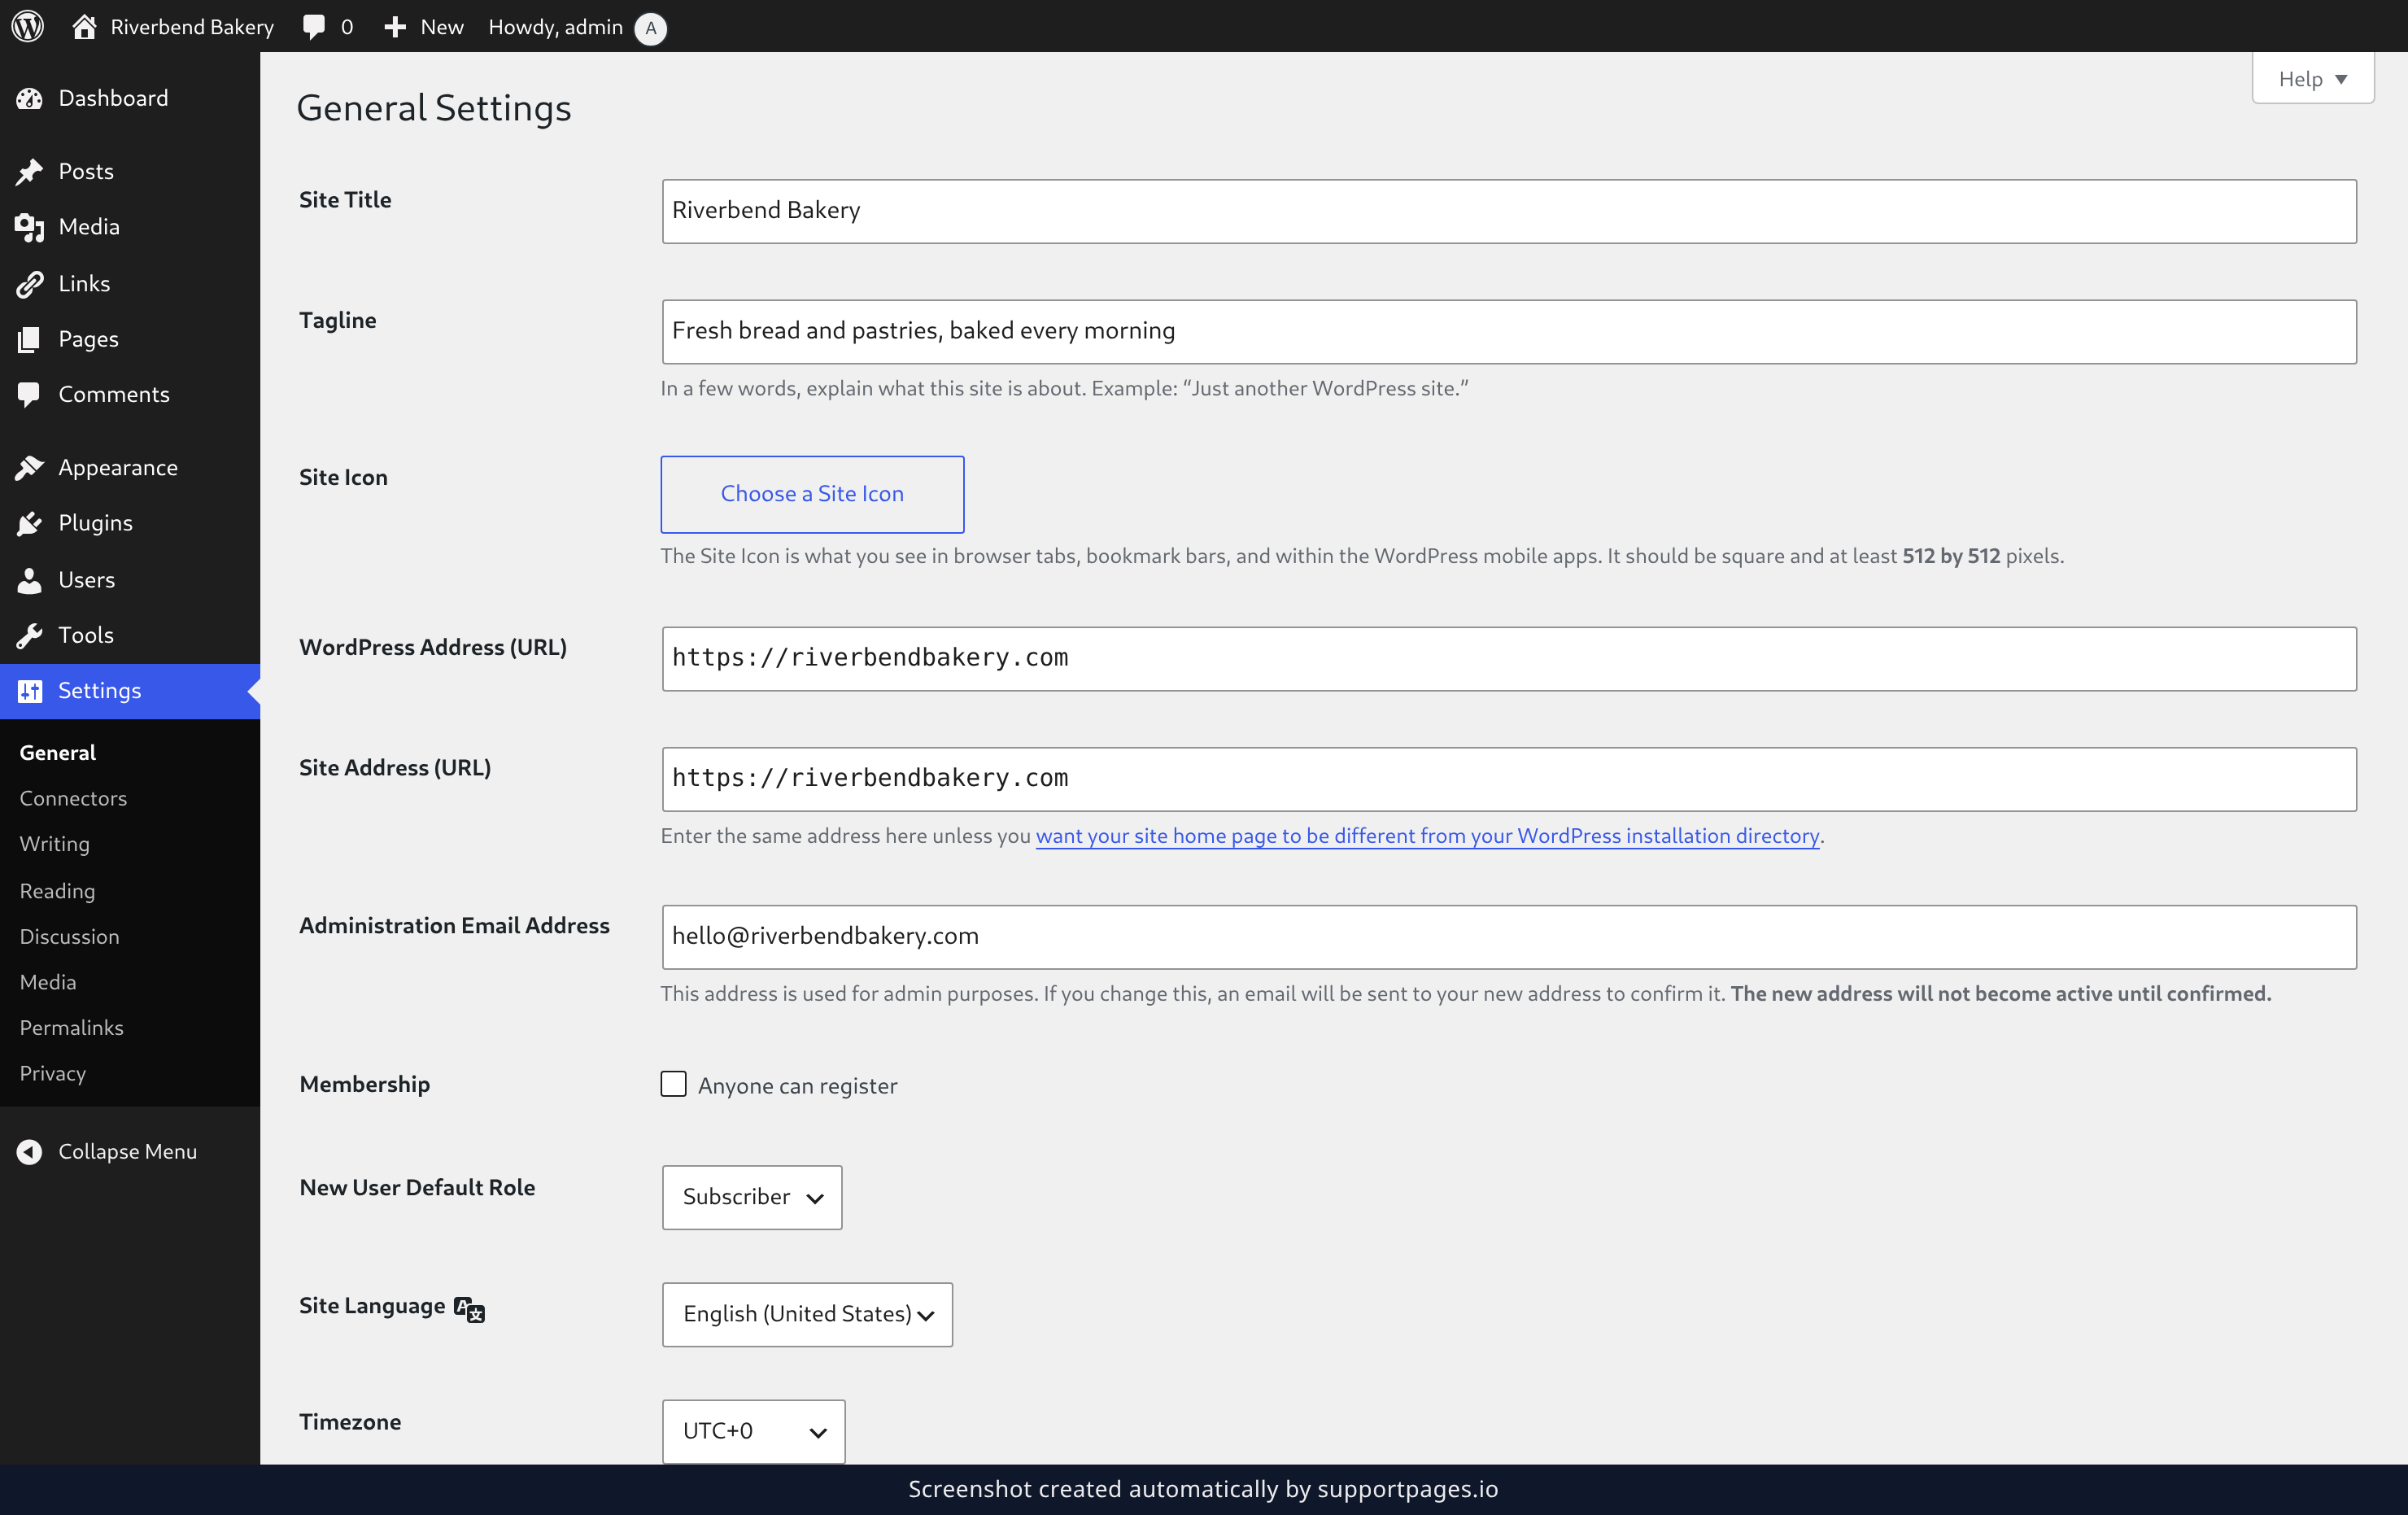Open Privacy settings submenu item
The image size is (2408, 1515).
coord(52,1073)
